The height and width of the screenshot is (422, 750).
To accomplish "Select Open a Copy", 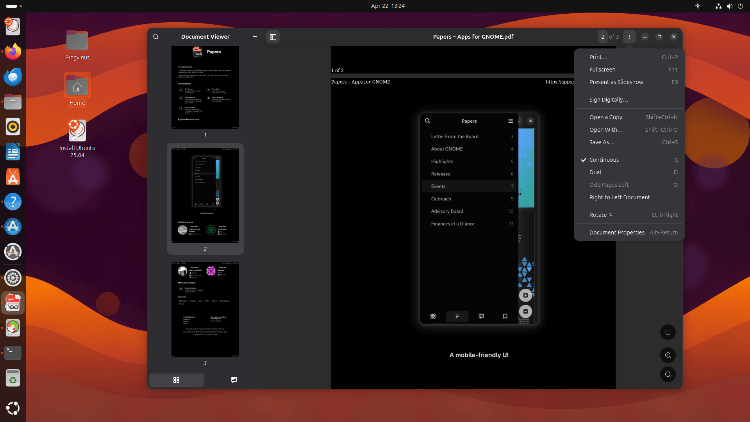I will (629, 117).
